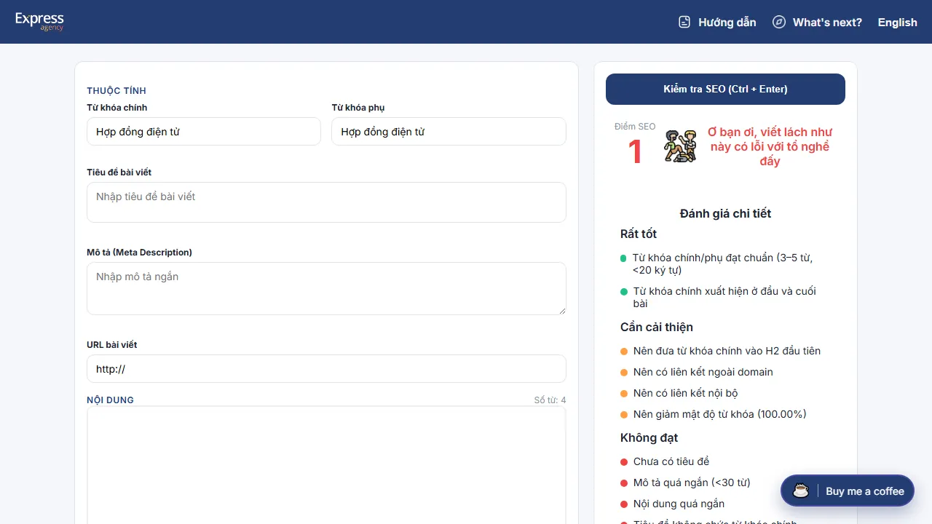The image size is (932, 524).
Task: Click the URL bài viết field
Action: (x=326, y=368)
